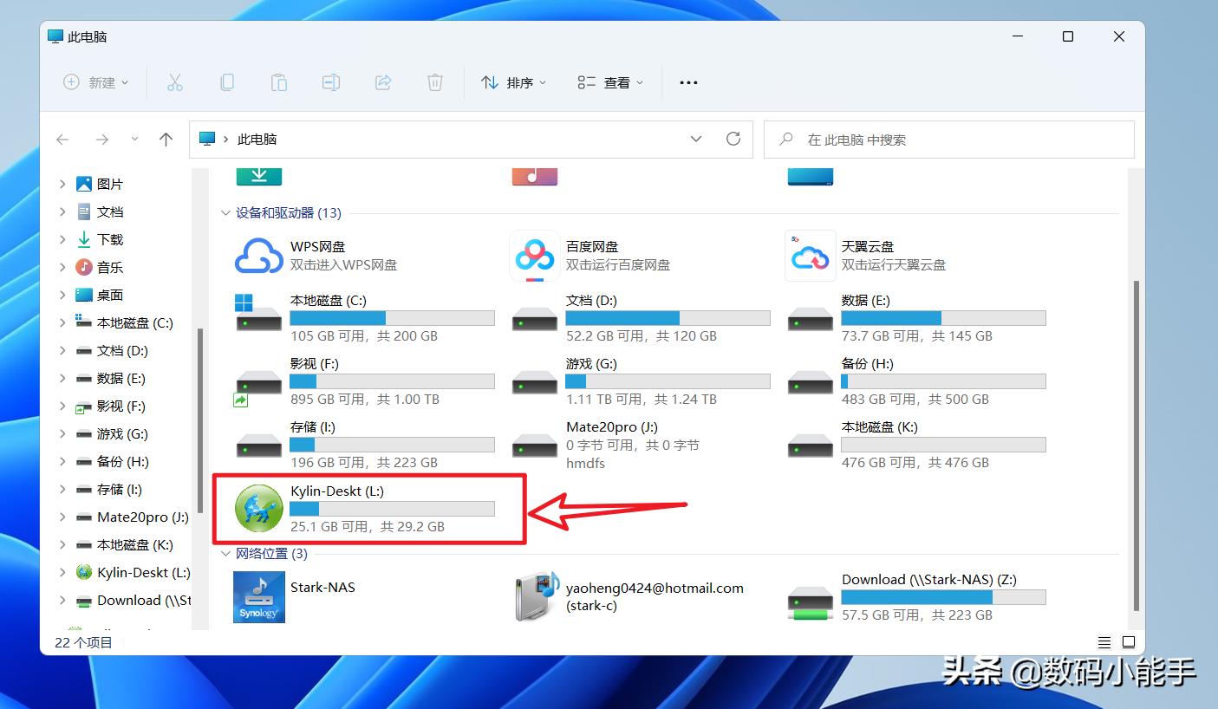
Task: Open the 查看 dropdown menu
Action: tap(609, 81)
